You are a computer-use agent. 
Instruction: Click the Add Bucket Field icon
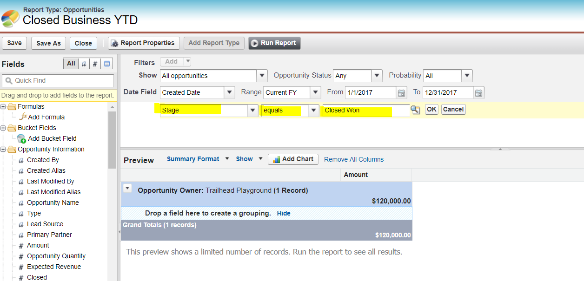click(x=21, y=138)
